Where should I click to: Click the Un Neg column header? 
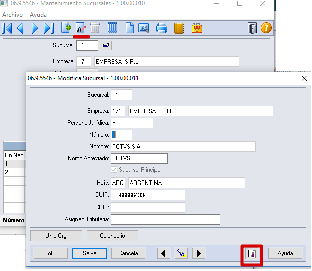pos(14,155)
